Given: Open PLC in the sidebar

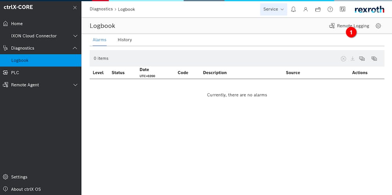Looking at the screenshot, I should (x=15, y=73).
